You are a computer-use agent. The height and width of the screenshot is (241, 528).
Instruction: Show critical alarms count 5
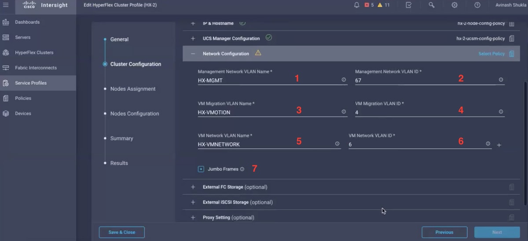pos(369,5)
